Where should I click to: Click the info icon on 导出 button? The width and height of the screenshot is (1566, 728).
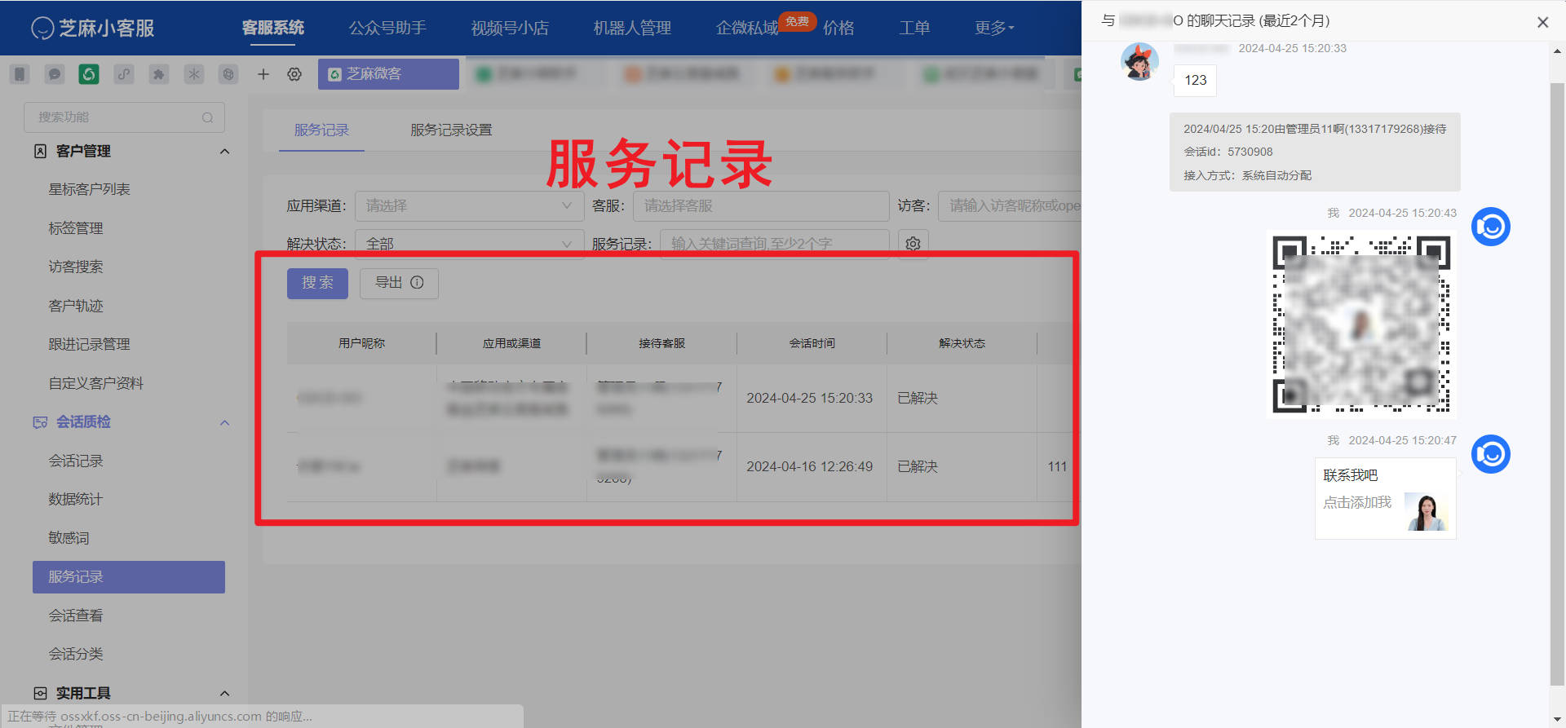(417, 282)
